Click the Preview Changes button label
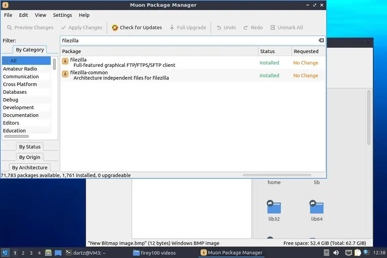Viewport: 387px width, 258px height. pos(34,28)
